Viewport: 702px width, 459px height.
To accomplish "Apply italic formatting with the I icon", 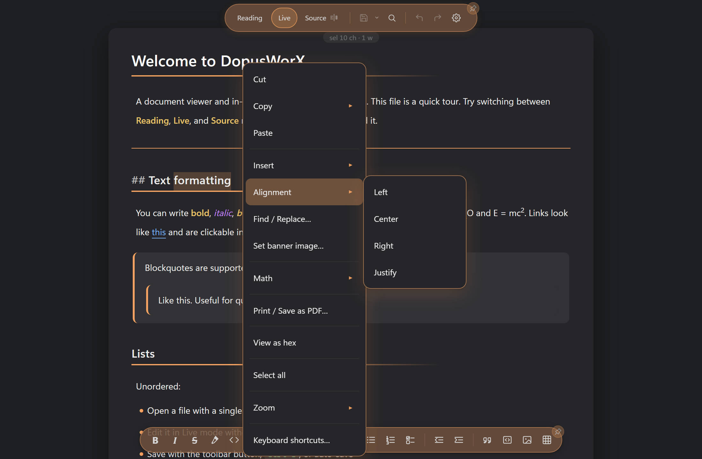I will click(x=175, y=440).
